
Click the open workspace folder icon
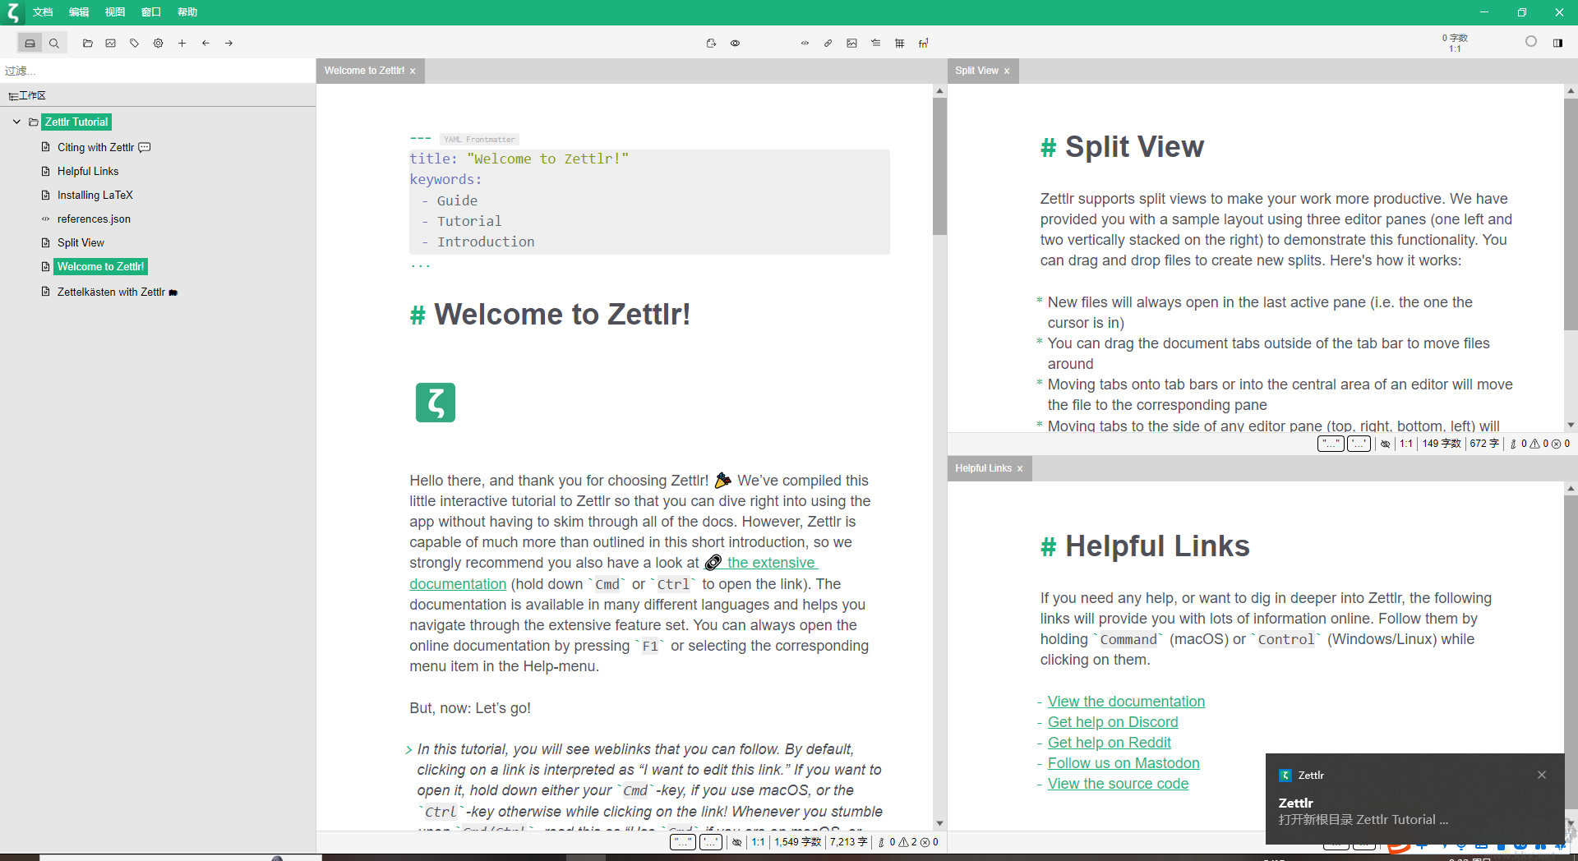[x=88, y=44]
